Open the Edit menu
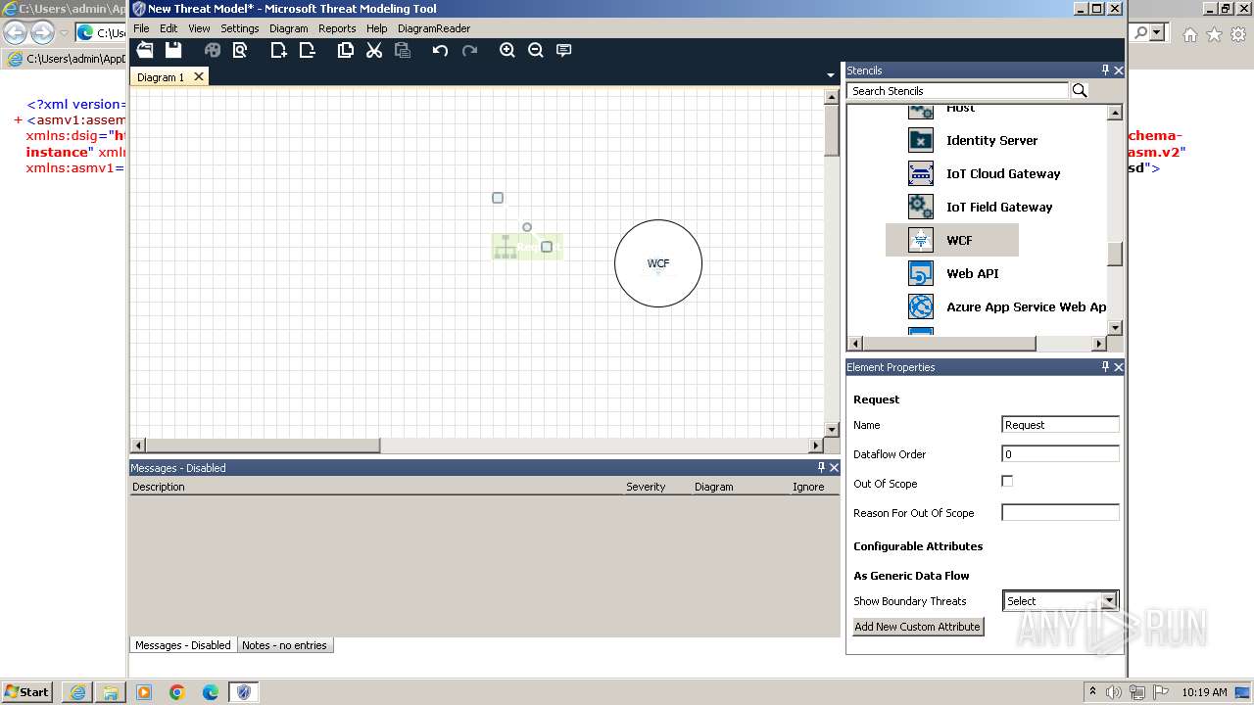 (169, 28)
